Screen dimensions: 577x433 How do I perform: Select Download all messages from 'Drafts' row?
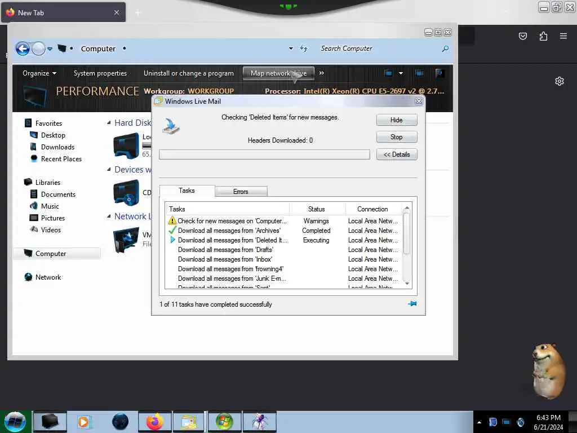(x=284, y=249)
